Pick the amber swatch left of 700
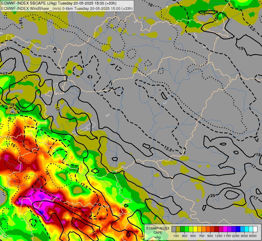This screenshot has width=262, height=241. click(199, 229)
